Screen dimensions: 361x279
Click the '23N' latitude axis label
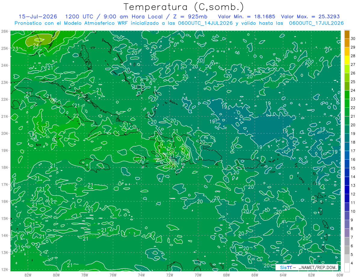point(5,82)
